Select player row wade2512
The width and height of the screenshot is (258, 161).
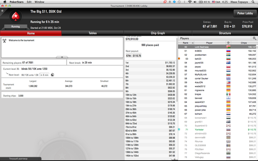217,86
